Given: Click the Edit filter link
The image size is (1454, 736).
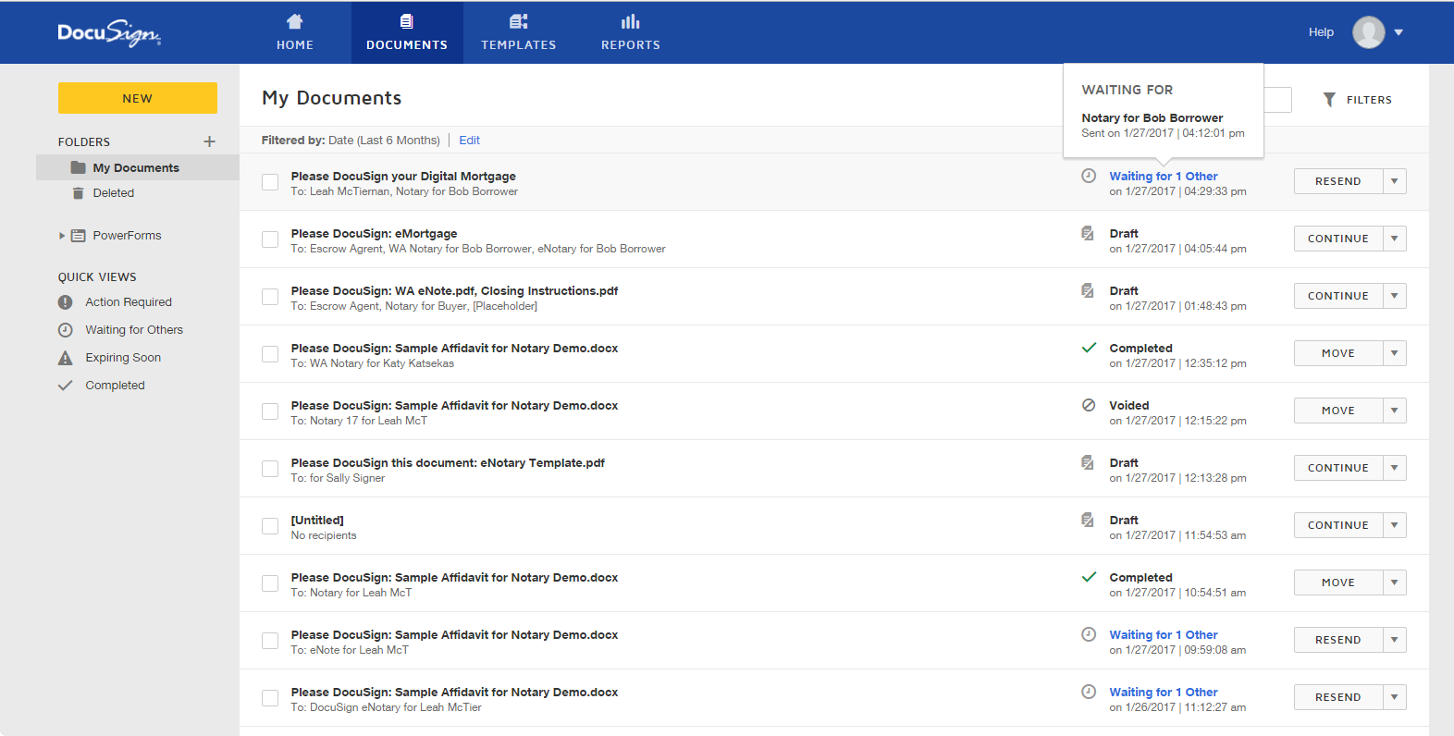Looking at the screenshot, I should click(469, 141).
